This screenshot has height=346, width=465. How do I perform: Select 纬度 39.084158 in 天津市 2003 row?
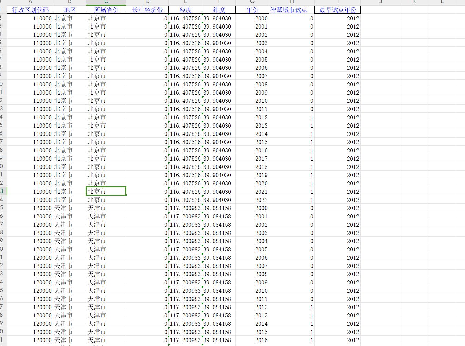tap(219, 233)
